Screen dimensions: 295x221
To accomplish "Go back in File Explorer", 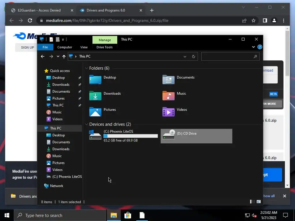I will [43, 56].
